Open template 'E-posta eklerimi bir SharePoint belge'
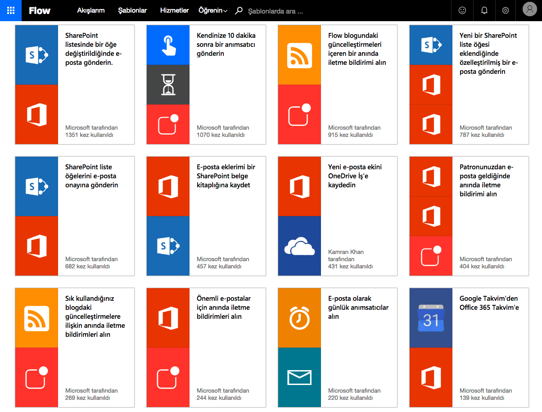The width and height of the screenshot is (542, 412). [226, 176]
